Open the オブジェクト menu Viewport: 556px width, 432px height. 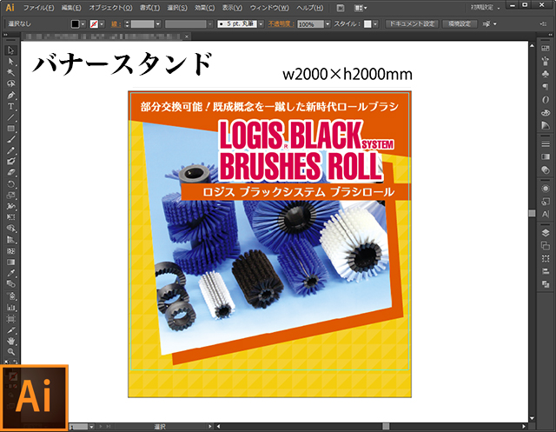coord(110,8)
